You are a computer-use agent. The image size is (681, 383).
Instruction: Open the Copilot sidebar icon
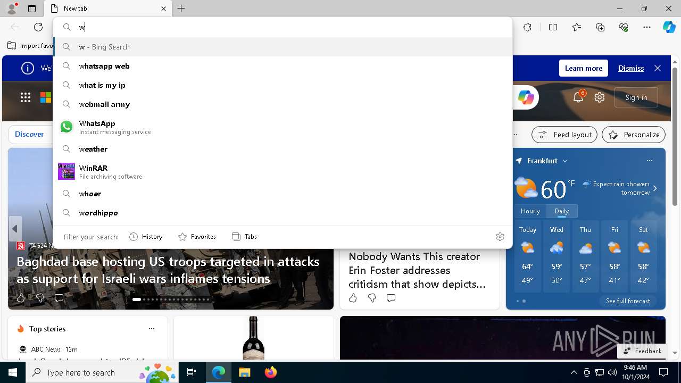tap(669, 27)
